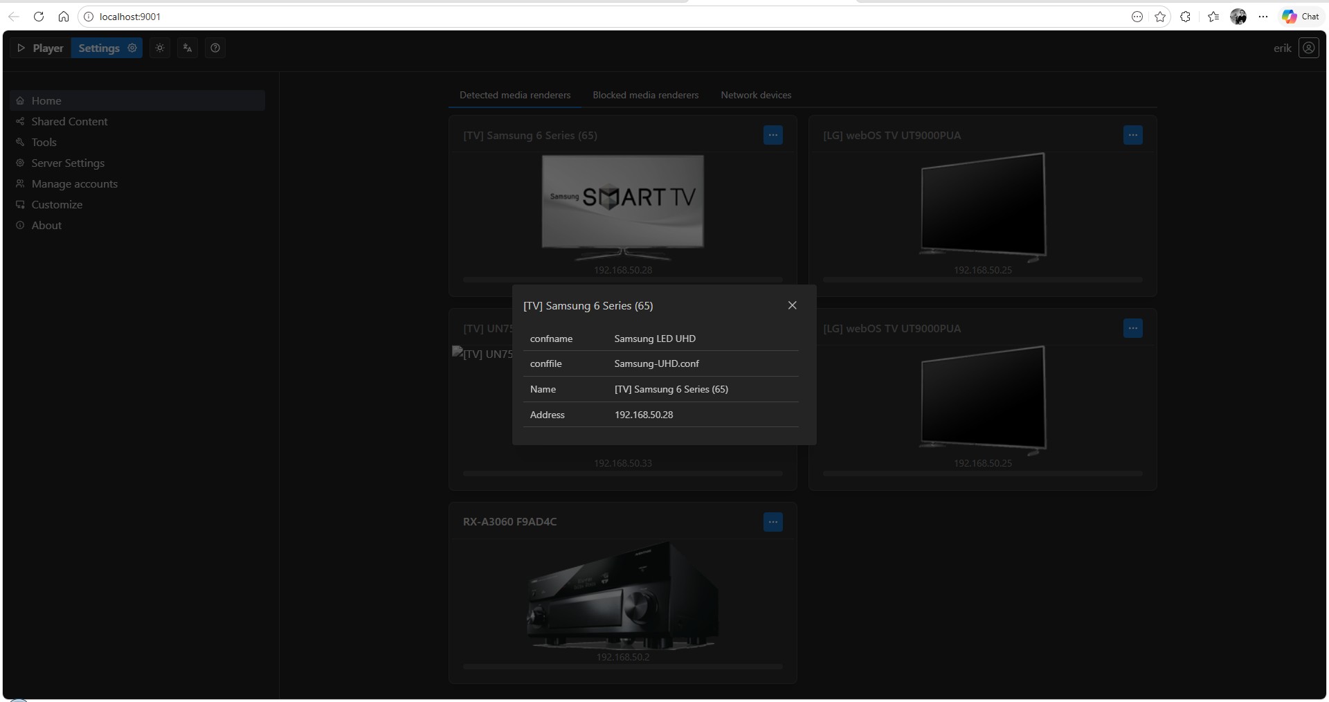Screen dimensions: 1329x702
Task: Open Manage accounts in sidebar
Action: tap(138, 183)
